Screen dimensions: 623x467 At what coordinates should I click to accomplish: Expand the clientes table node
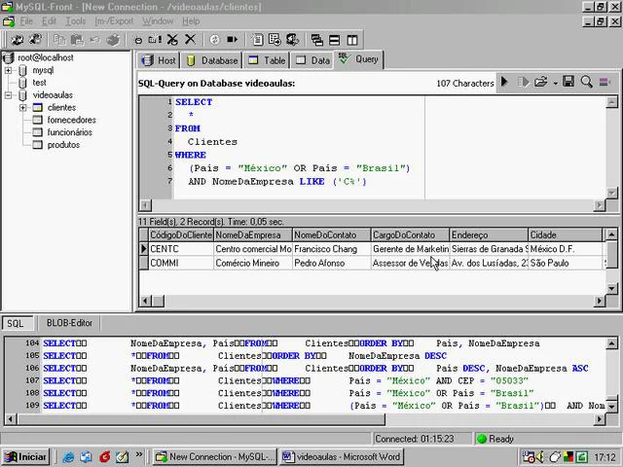click(x=23, y=108)
